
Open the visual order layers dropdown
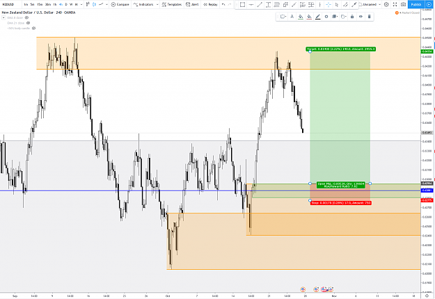[335, 17]
